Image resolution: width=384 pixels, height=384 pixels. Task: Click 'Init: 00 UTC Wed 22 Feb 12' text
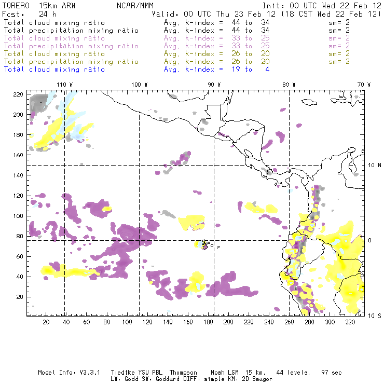[322, 6]
